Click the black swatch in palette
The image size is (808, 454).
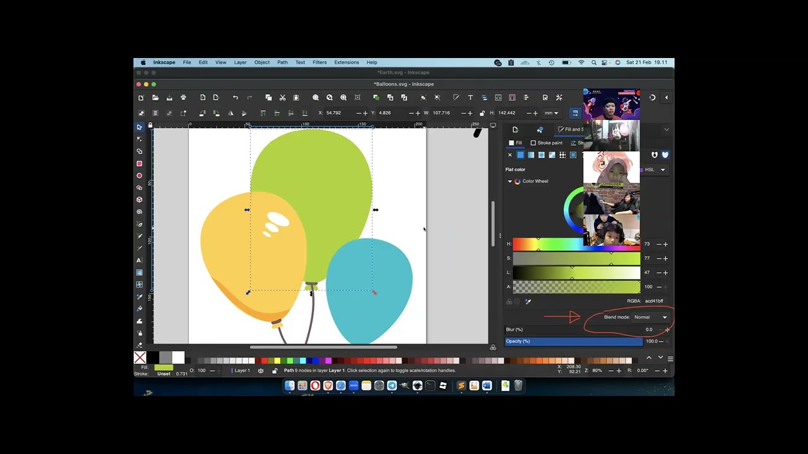[153, 358]
